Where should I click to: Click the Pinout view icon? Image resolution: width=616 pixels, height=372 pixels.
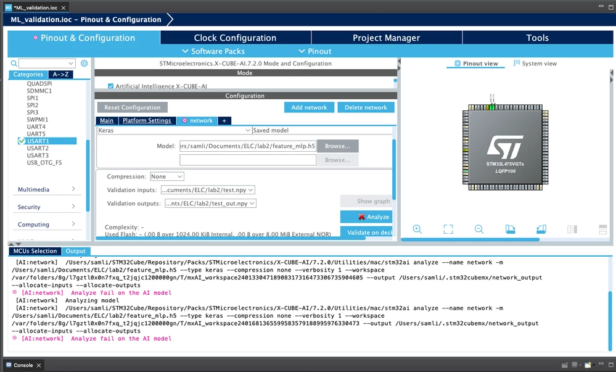(x=458, y=64)
